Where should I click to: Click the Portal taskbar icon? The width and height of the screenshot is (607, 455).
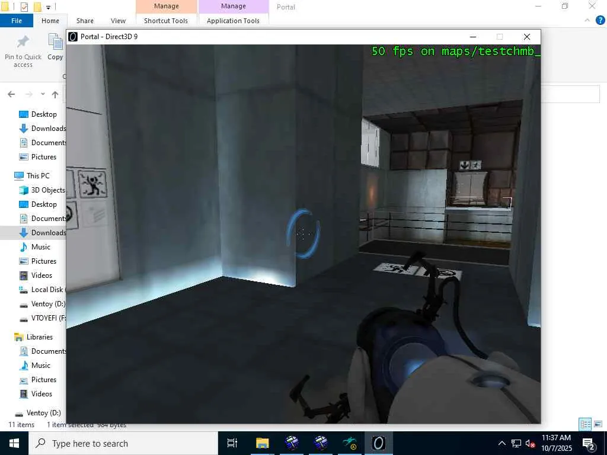(x=379, y=443)
